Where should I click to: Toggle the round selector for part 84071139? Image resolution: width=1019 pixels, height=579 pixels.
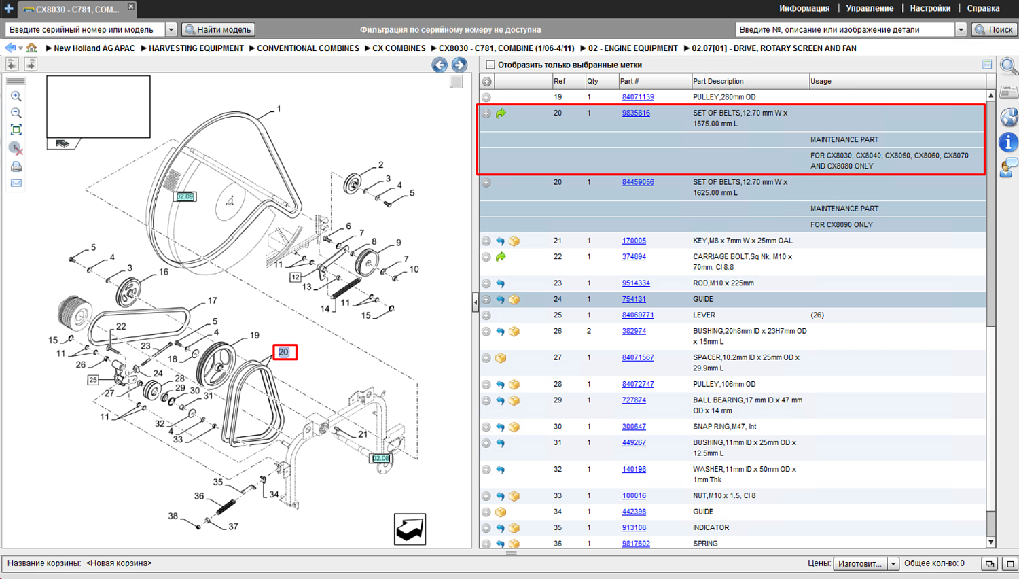point(486,97)
